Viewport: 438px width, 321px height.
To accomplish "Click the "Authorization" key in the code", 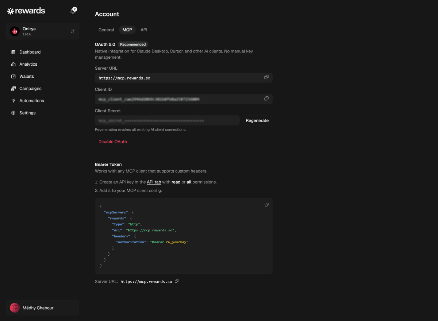I will [131, 242].
